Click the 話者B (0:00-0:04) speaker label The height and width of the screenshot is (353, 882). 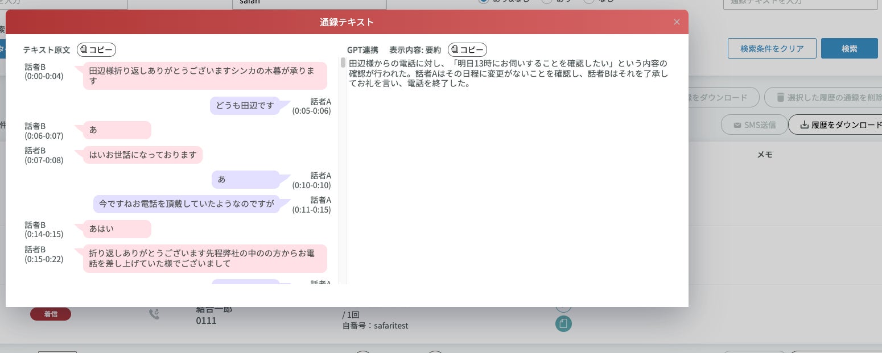[x=44, y=72]
